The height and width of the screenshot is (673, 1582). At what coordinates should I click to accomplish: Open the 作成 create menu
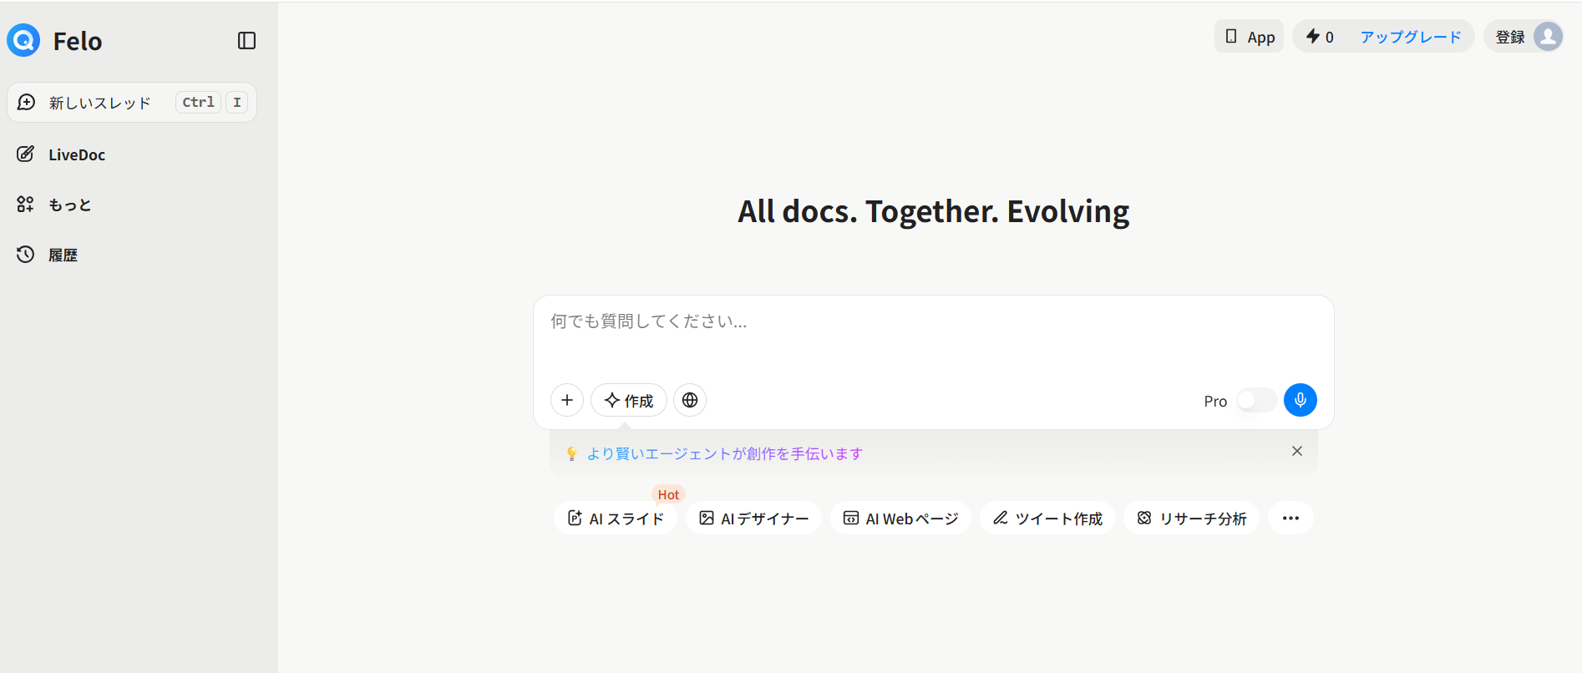tap(629, 400)
